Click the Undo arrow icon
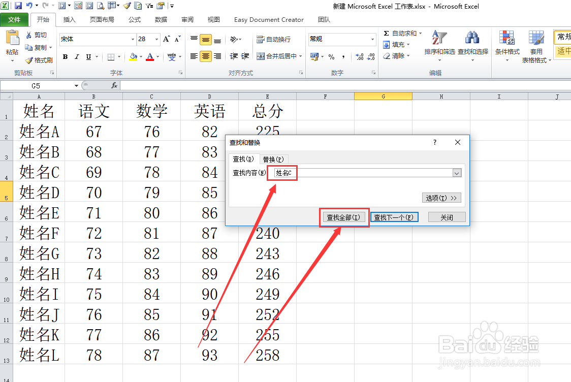571x382 pixels. [29, 6]
